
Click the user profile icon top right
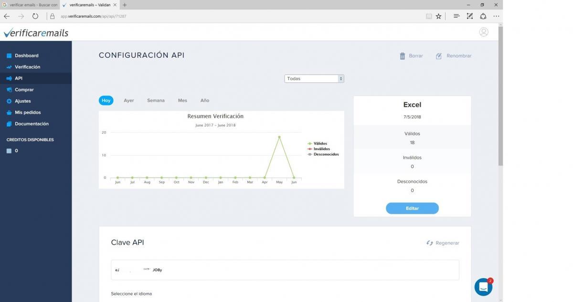click(484, 32)
